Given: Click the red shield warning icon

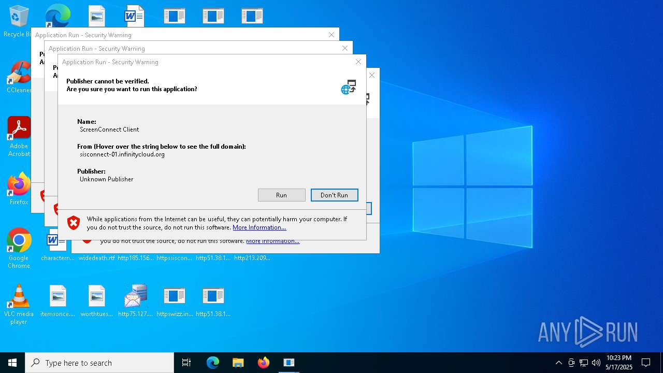Looking at the screenshot, I should (x=74, y=223).
